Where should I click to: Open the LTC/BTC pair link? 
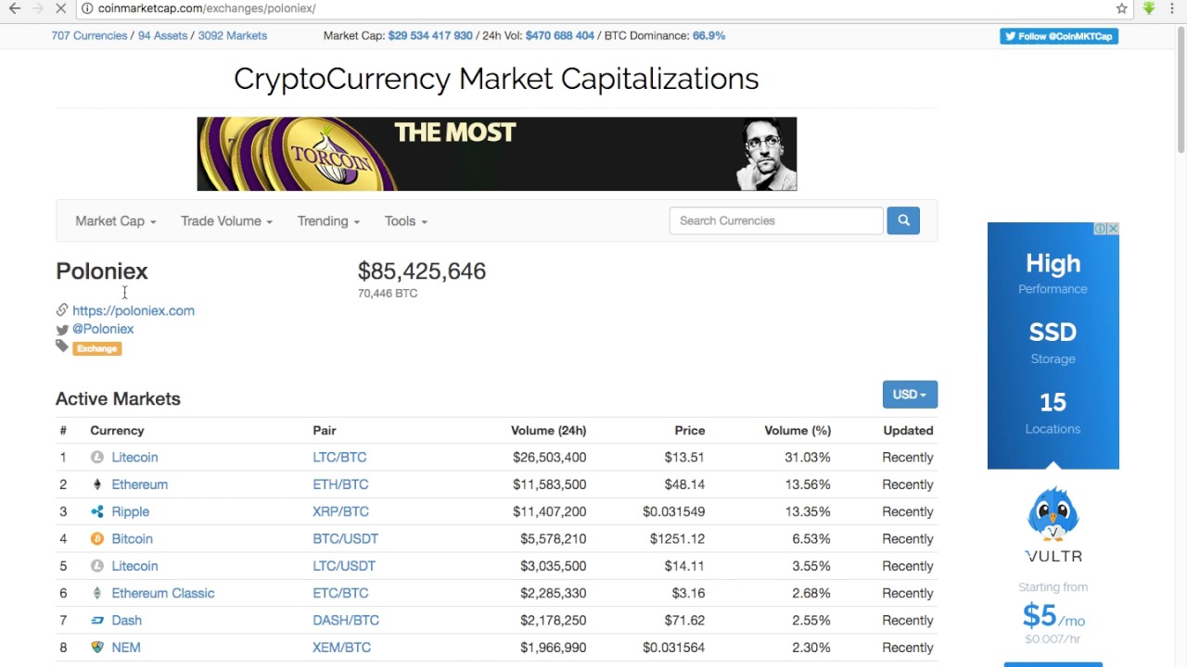coord(339,458)
